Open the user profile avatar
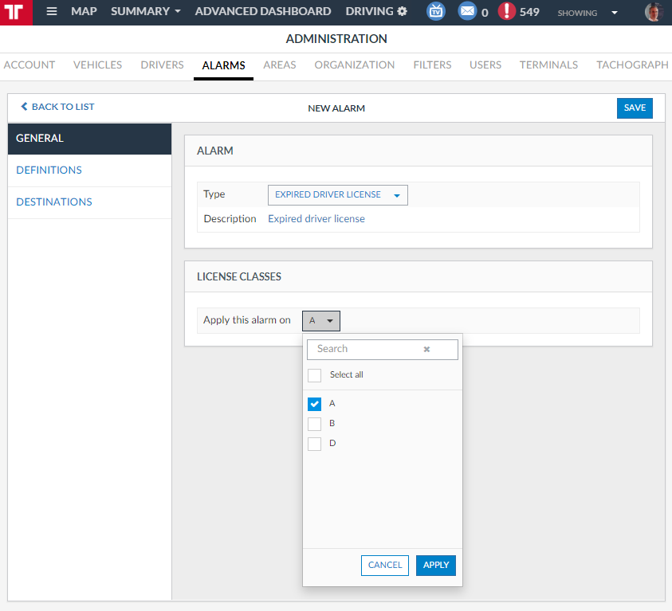672x611 pixels. (654, 12)
